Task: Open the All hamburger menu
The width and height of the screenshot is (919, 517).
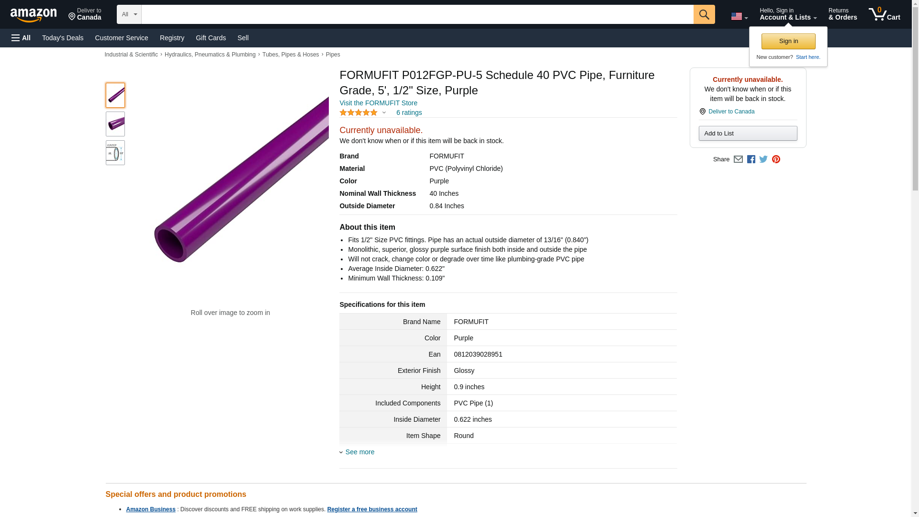Action: (21, 38)
